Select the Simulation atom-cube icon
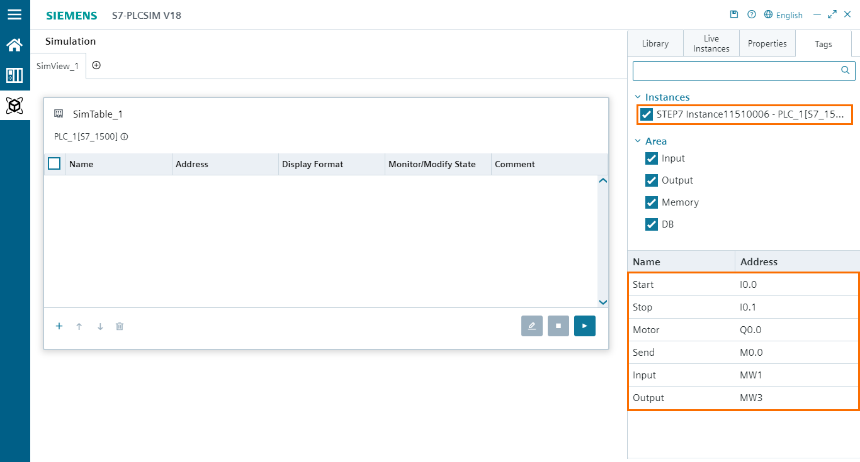 (x=14, y=106)
